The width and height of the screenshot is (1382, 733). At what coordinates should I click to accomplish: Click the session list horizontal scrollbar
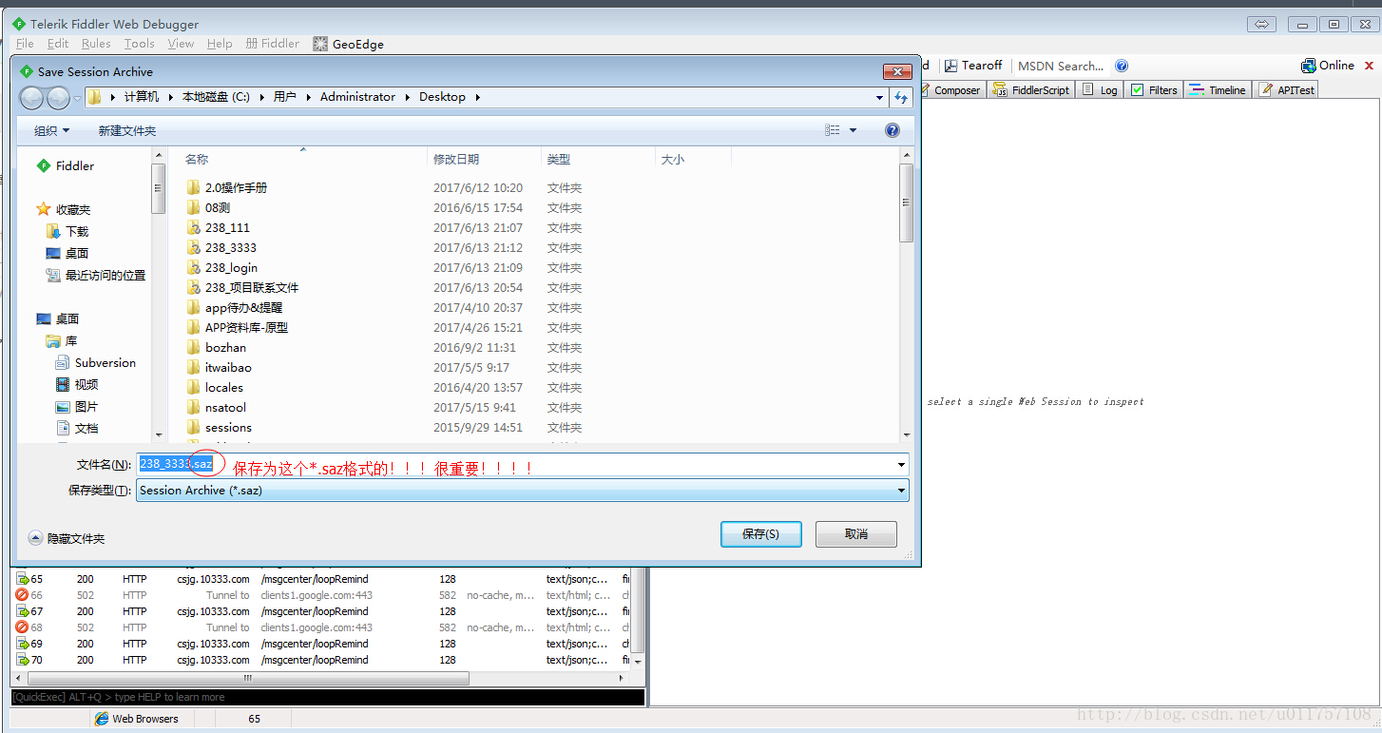pyautogui.click(x=320, y=678)
